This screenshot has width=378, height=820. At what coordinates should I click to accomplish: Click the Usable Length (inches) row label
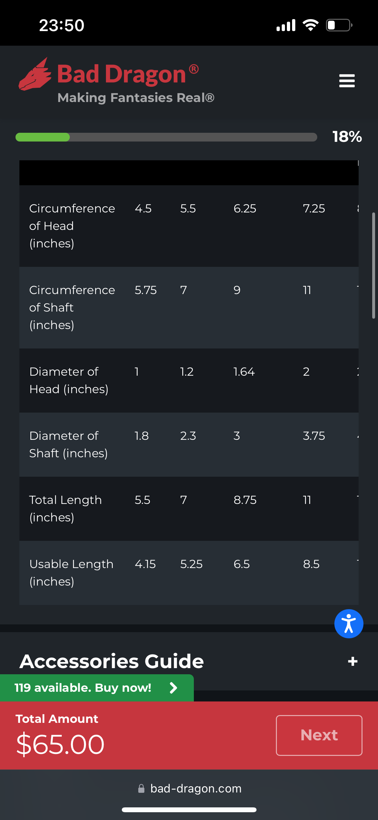point(71,573)
